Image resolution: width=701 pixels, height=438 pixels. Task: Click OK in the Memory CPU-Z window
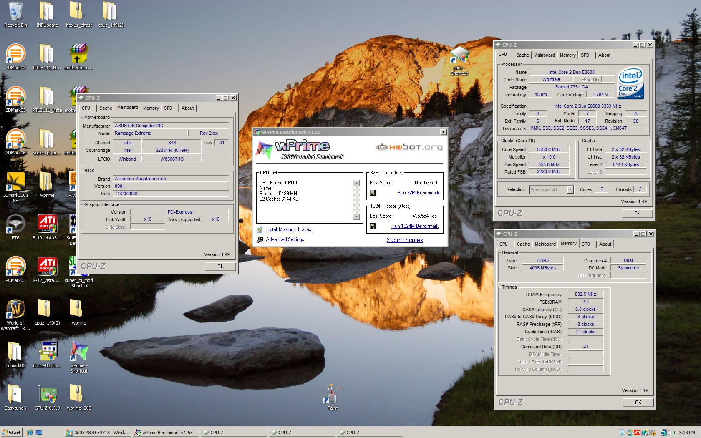tap(638, 402)
